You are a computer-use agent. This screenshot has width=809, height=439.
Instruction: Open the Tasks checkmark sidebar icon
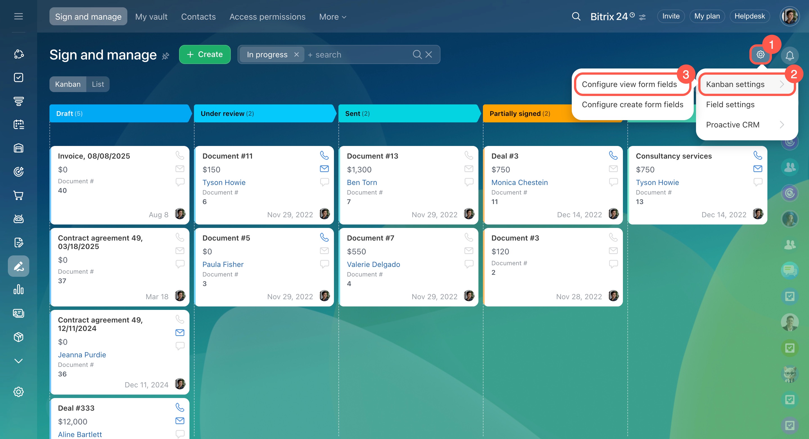click(x=19, y=77)
